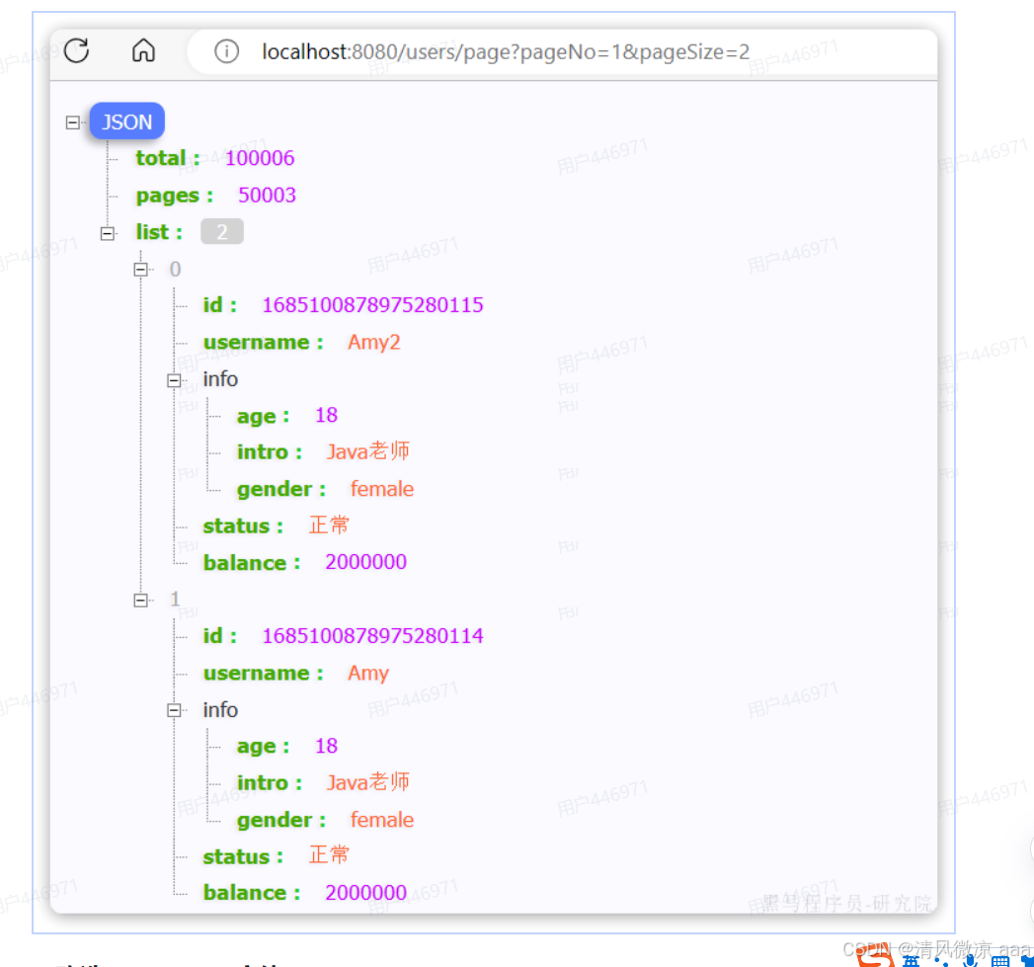Viewport: 1034px width, 967px height.
Task: Click the pages key label
Action: tap(174, 196)
